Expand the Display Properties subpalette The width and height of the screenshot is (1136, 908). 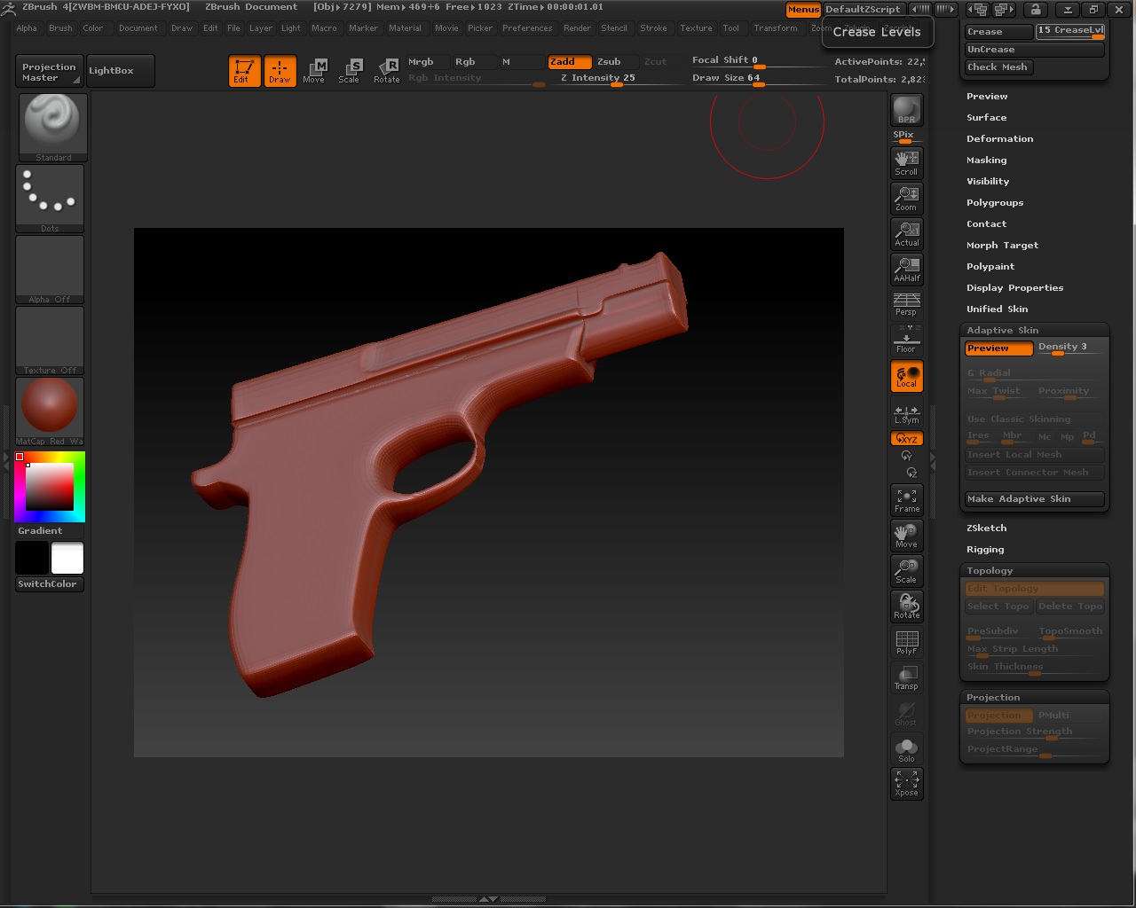coord(1015,287)
